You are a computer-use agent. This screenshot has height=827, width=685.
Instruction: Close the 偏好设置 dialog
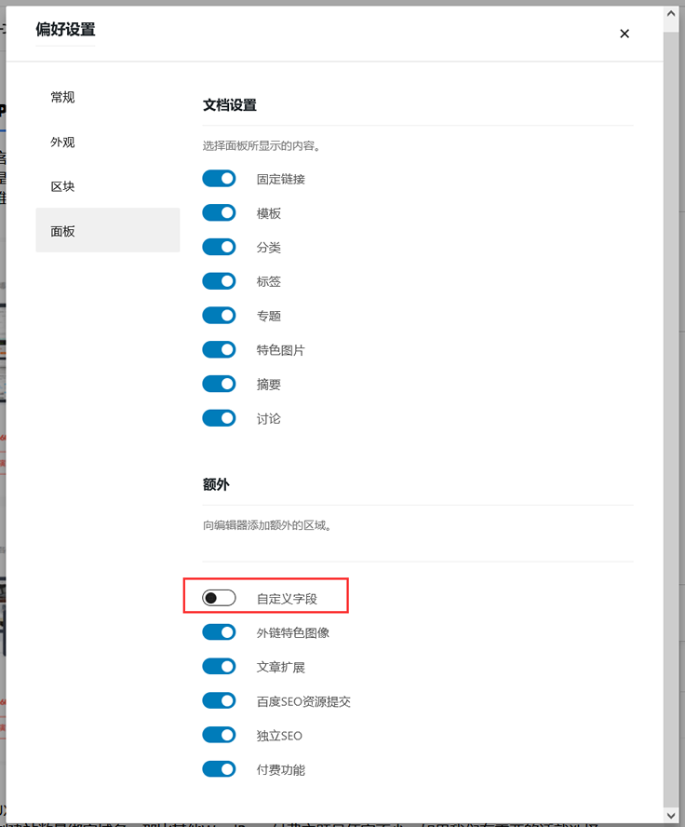625,34
